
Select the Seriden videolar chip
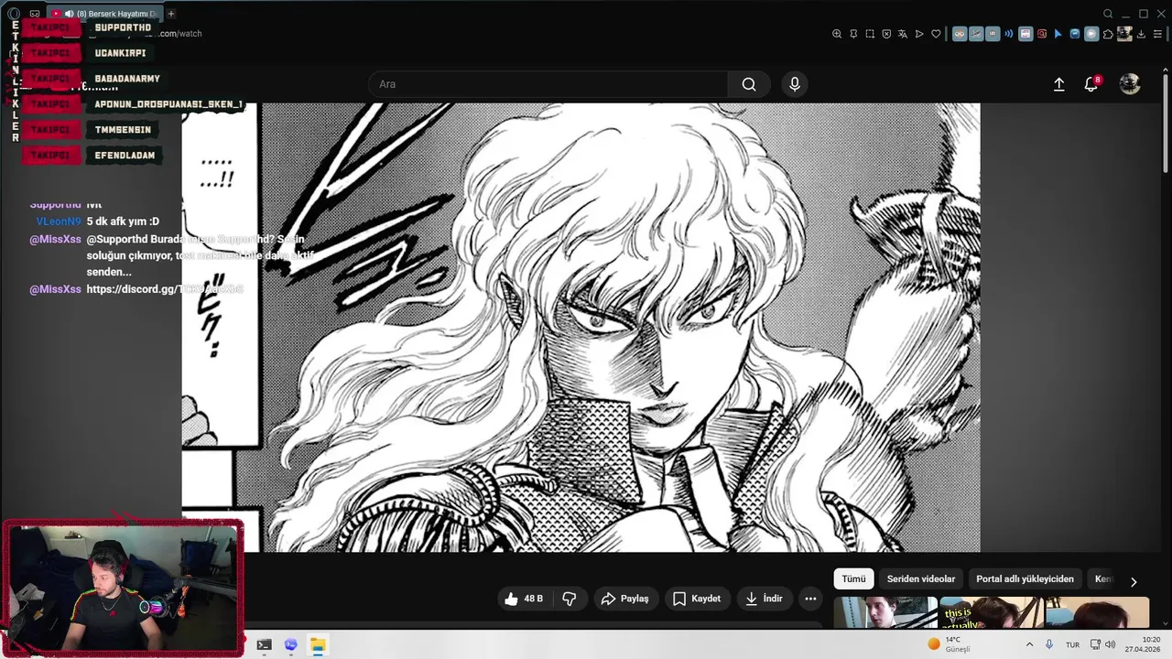click(921, 579)
